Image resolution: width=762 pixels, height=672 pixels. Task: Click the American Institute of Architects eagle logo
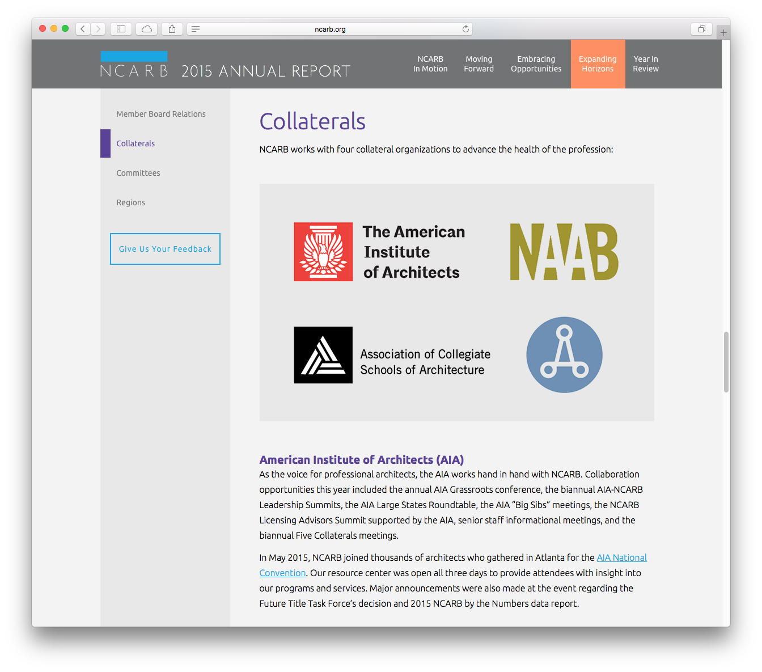[x=323, y=252]
